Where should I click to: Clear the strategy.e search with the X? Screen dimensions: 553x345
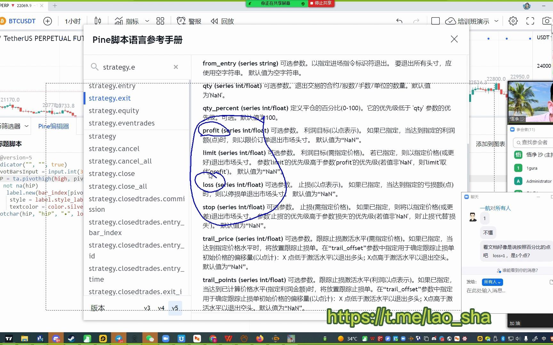click(176, 67)
